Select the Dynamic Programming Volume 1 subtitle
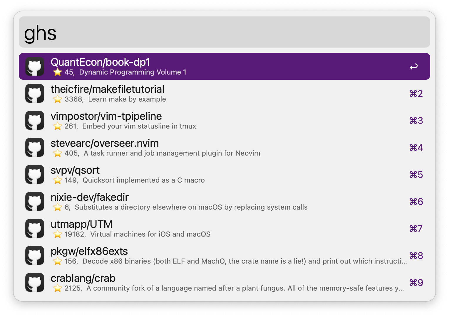This screenshot has width=449, height=317. (x=133, y=72)
